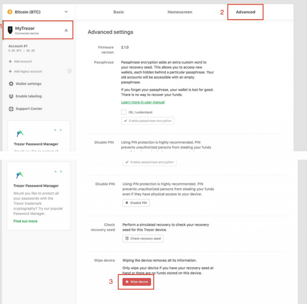Click the Advanced settings heading

tap(110, 32)
